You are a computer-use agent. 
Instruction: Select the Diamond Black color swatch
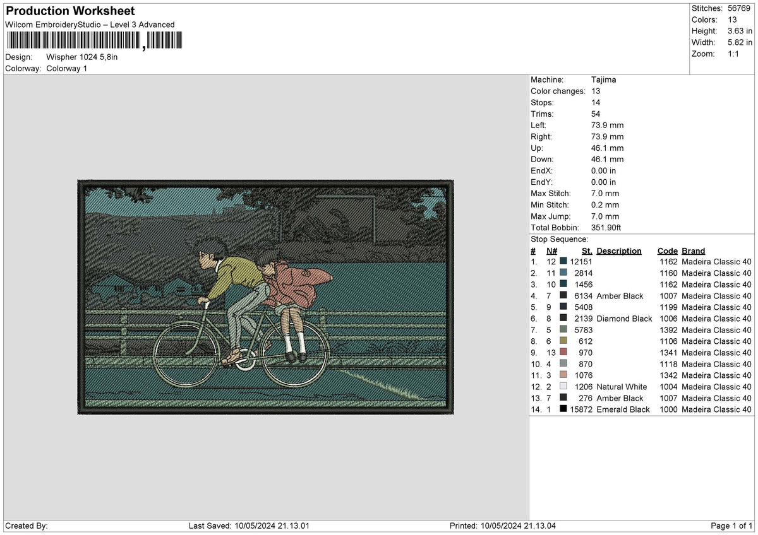click(563, 318)
